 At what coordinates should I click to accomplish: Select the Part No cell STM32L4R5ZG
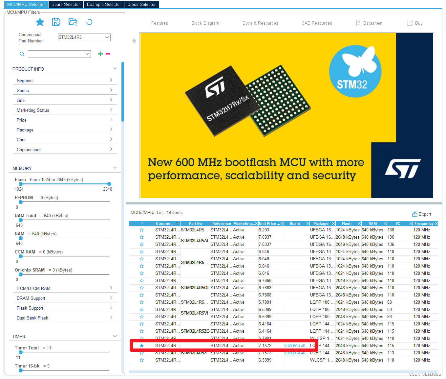(195, 331)
